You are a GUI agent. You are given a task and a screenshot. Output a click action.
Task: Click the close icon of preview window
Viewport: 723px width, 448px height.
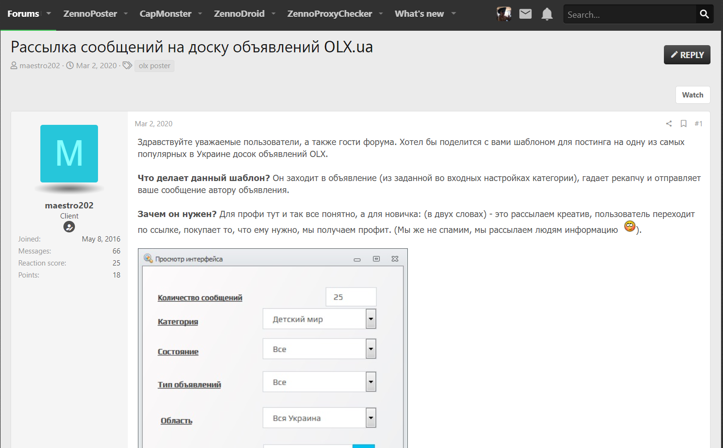[395, 259]
